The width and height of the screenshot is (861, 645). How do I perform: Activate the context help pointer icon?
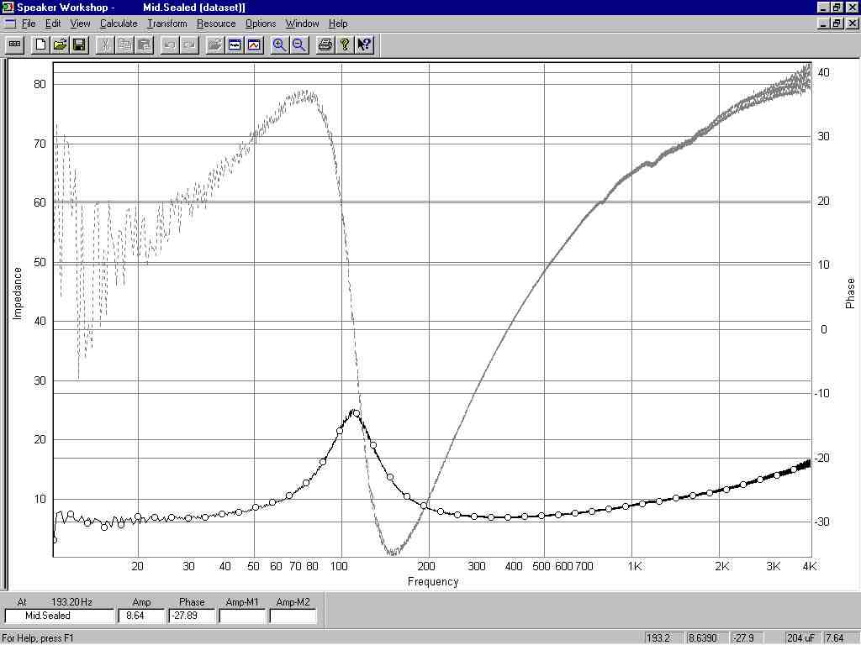pyautogui.click(x=364, y=45)
